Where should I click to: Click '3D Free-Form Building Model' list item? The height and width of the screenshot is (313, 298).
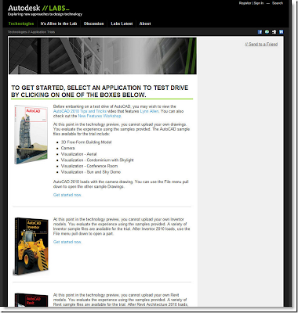86,142
